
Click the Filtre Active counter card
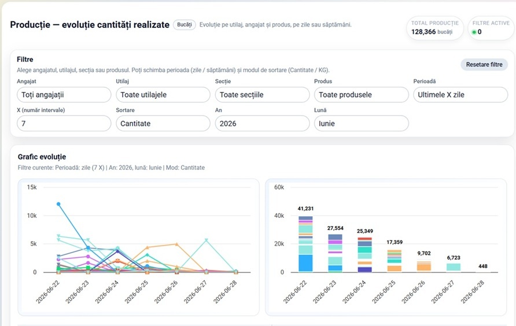pos(491,28)
